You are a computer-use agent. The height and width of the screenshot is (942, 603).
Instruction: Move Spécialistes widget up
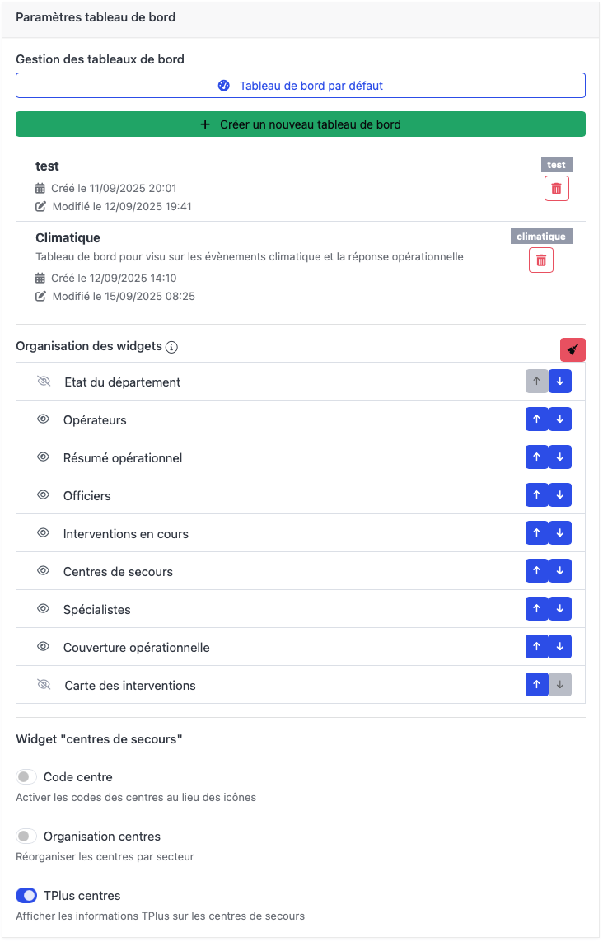click(x=536, y=609)
